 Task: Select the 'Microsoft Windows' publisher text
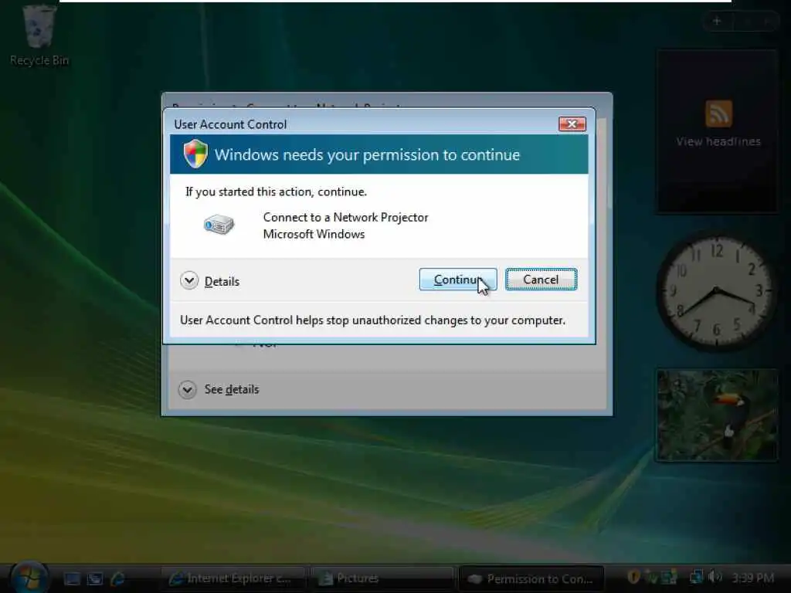[x=314, y=234]
